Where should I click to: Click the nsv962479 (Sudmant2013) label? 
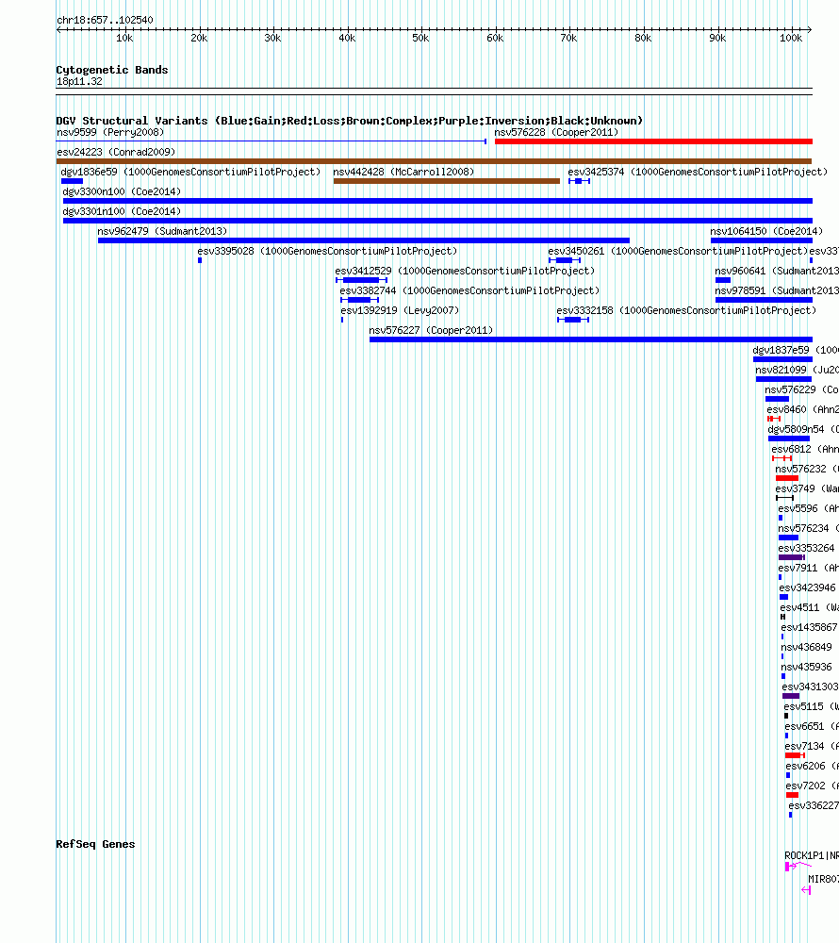[162, 232]
